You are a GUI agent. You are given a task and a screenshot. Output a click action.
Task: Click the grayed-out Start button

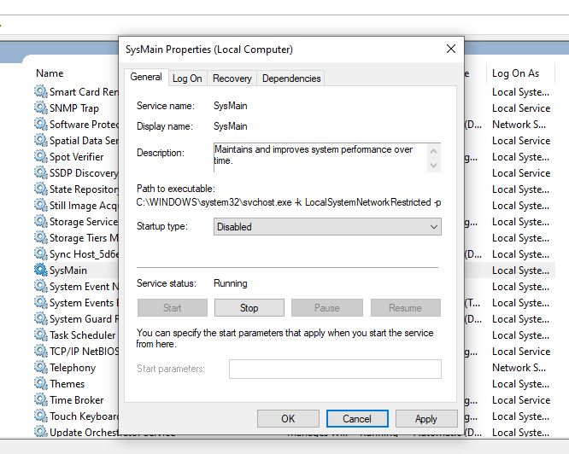point(173,307)
